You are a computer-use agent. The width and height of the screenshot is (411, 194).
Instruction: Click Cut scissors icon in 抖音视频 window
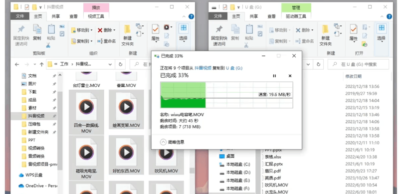pos(48,45)
